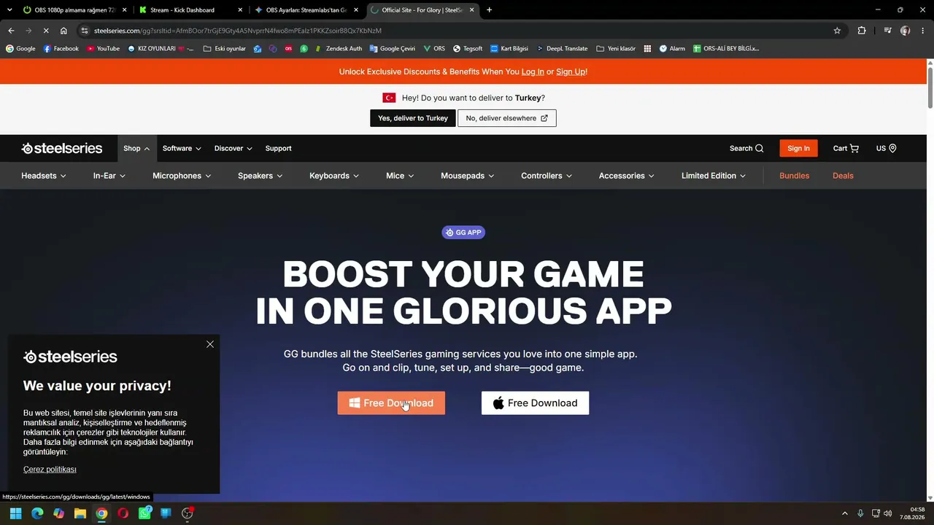This screenshot has width=934, height=525.
Task: Switch to the OBS 1080p tab
Action: [75, 10]
